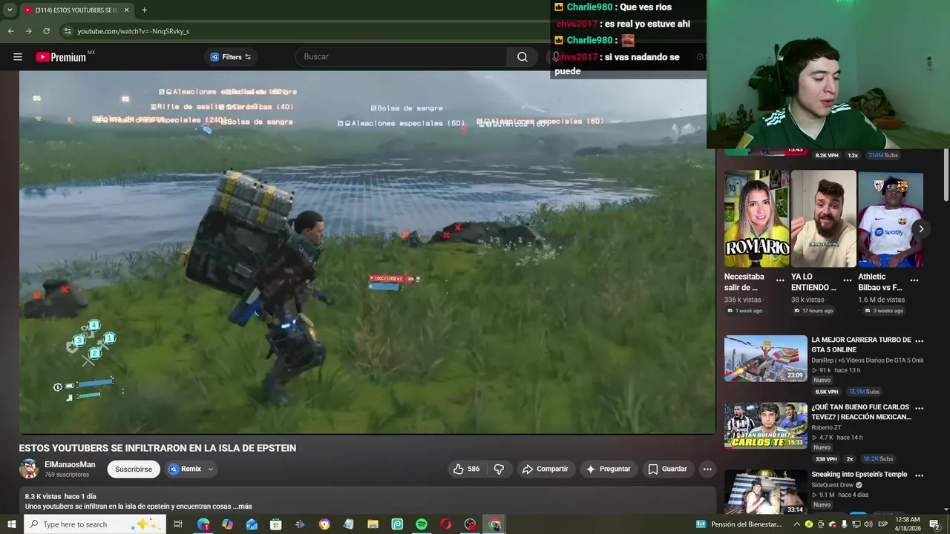Focus the Buscar search field
The image size is (950, 534).
tap(402, 56)
